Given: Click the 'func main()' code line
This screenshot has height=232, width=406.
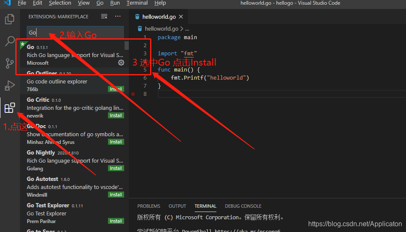Looking at the screenshot, I should pyautogui.click(x=179, y=69).
